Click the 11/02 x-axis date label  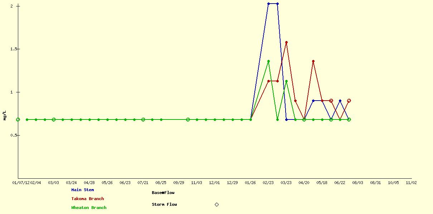(x=411, y=183)
